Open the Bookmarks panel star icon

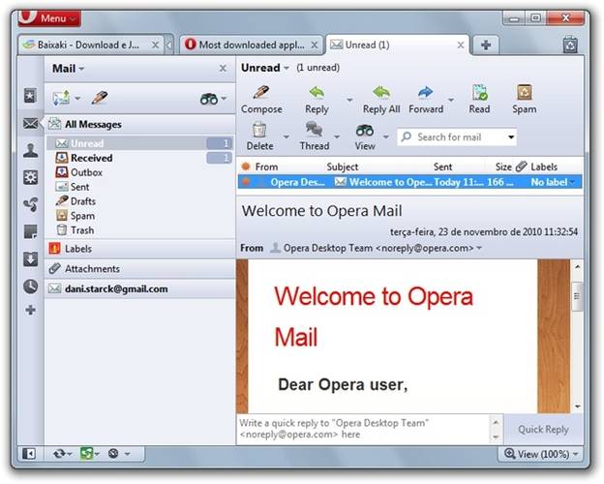30,96
